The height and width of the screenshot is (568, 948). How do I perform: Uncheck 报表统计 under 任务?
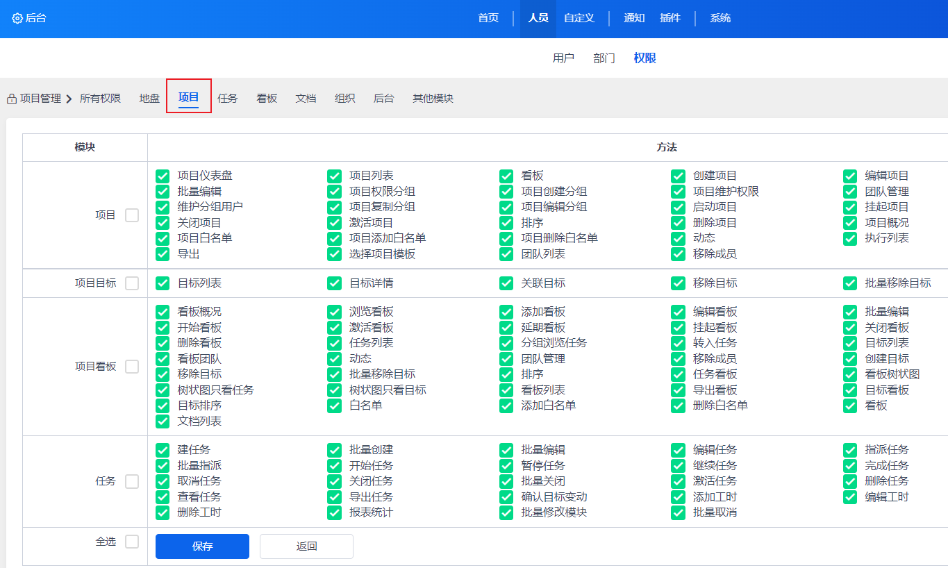(x=335, y=512)
